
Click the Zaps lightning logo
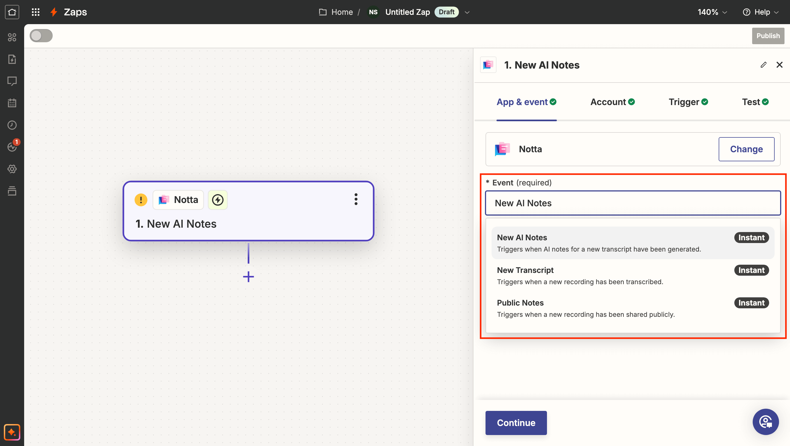tap(54, 12)
